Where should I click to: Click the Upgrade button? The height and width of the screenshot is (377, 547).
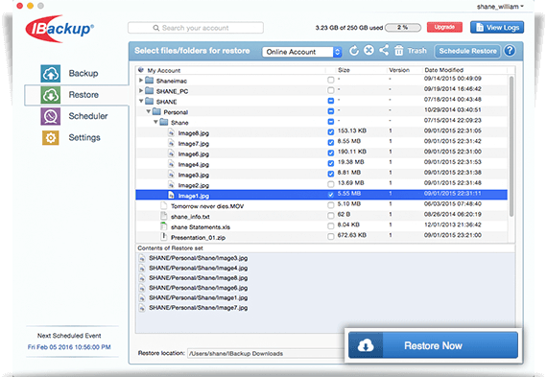click(x=444, y=27)
